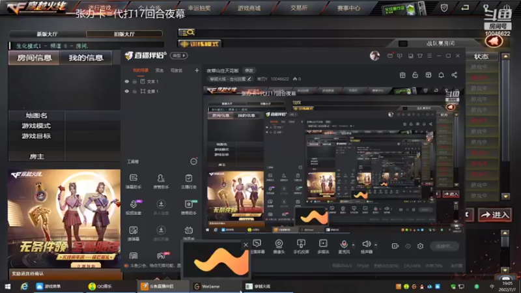Close the orange wave preview popup
The height and width of the screenshot is (293, 521).
246,245
